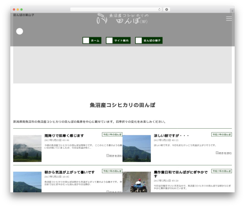
Task: Click tractor thumbnail of 農作業日和 article
Action: (137, 182)
